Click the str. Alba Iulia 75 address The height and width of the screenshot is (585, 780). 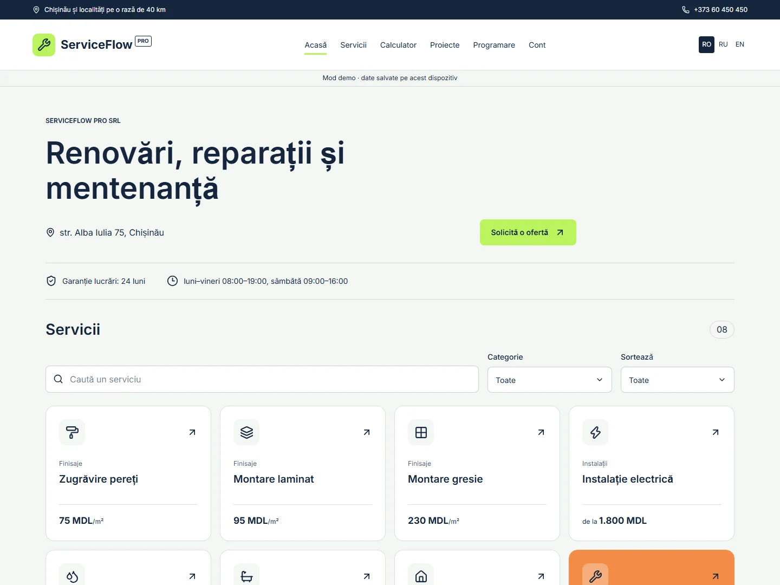tap(112, 232)
